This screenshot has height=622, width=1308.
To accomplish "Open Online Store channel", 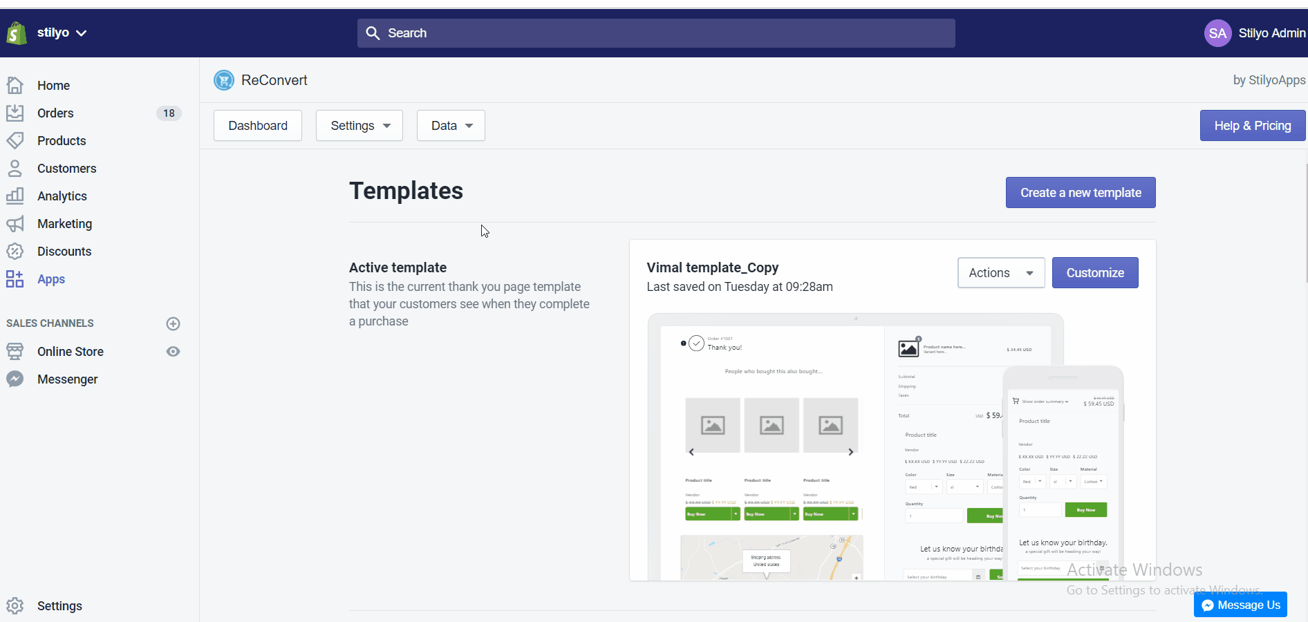I will point(71,352).
